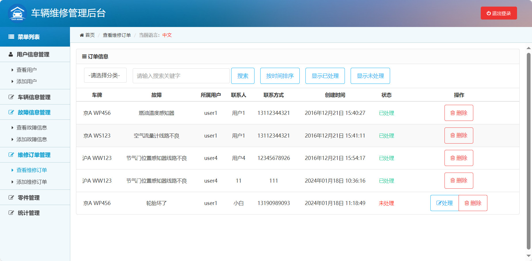Click the edit icon beside 故障信息管理
The width and height of the screenshot is (532, 261).
11,112
